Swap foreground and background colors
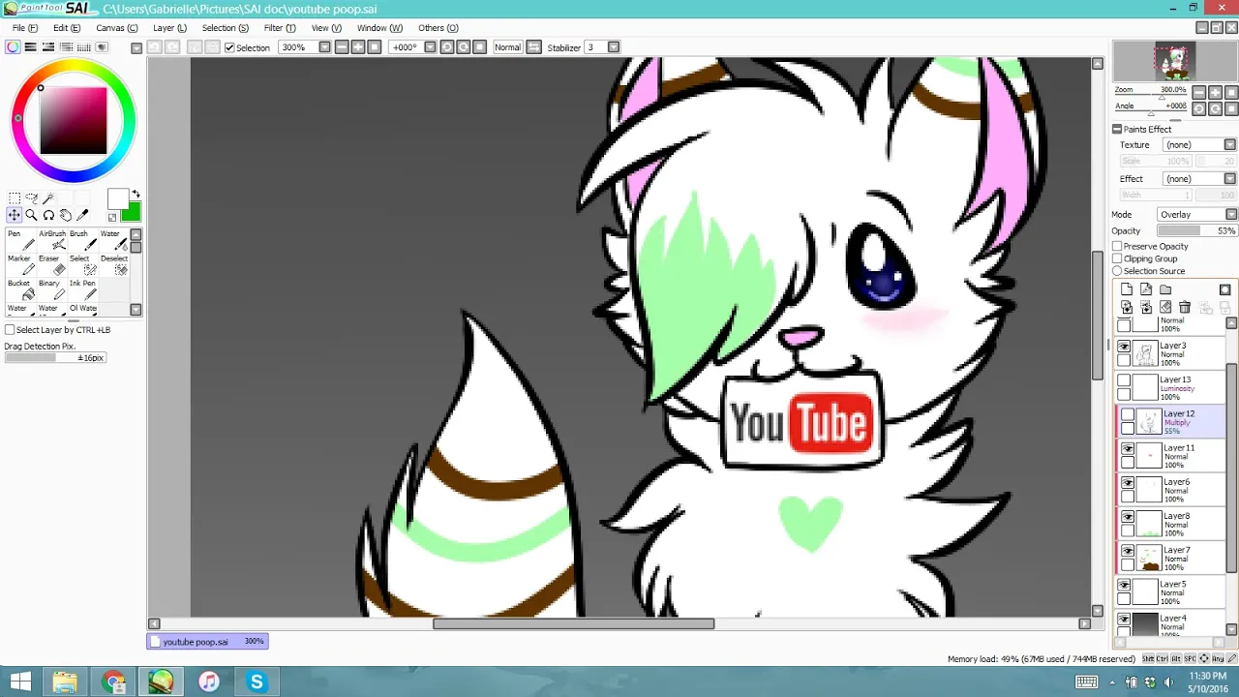 [136, 195]
